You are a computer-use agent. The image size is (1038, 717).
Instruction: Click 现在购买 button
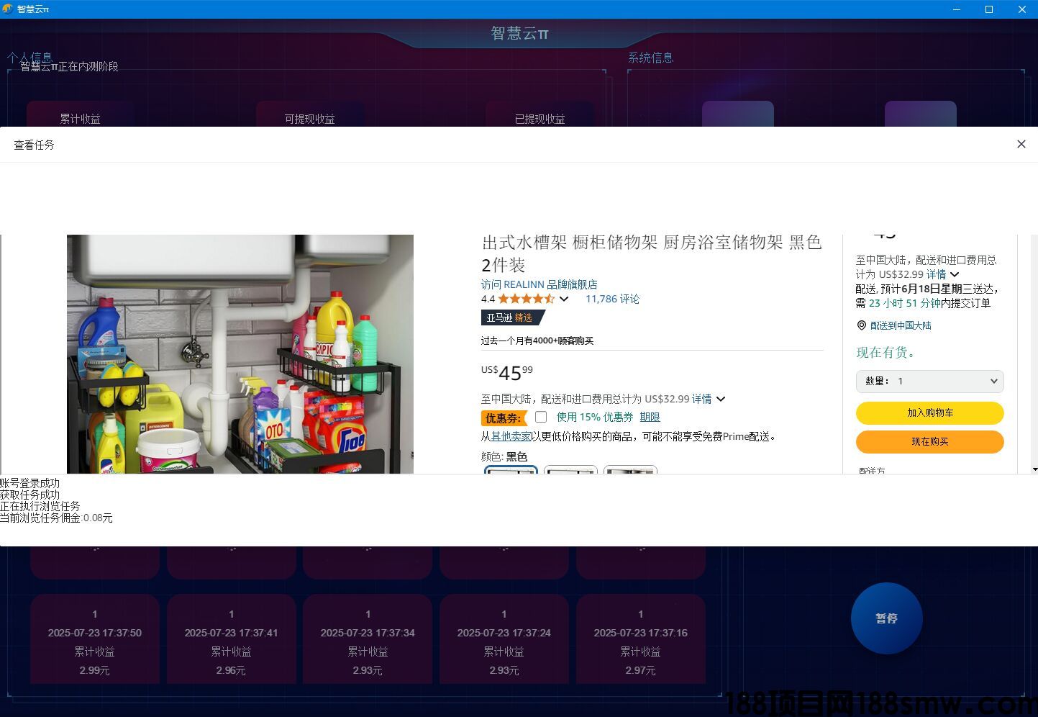[x=929, y=442]
